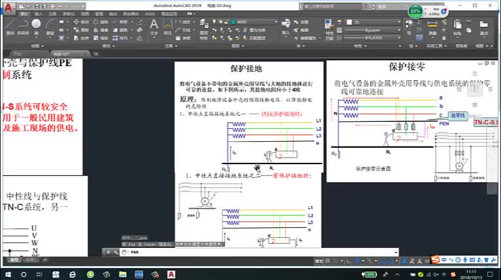Select the Line tool
501x280 pixels.
click(x=10, y=26)
